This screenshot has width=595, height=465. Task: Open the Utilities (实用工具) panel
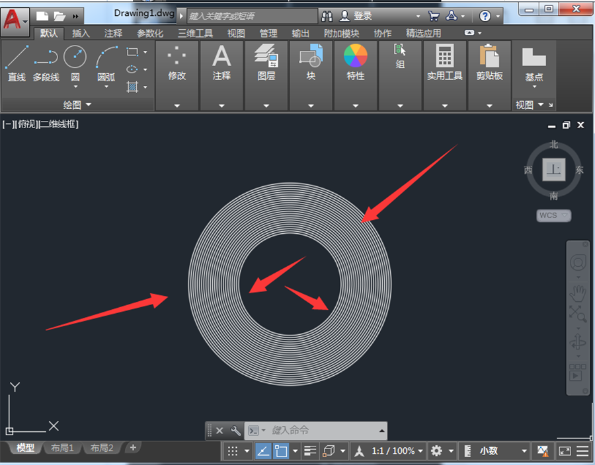(x=445, y=75)
